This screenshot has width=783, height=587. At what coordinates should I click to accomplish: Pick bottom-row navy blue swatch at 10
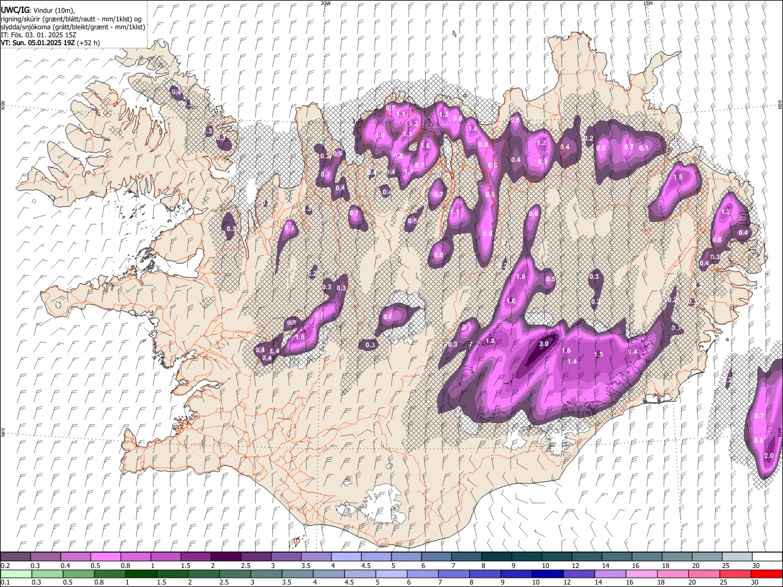coord(547,574)
